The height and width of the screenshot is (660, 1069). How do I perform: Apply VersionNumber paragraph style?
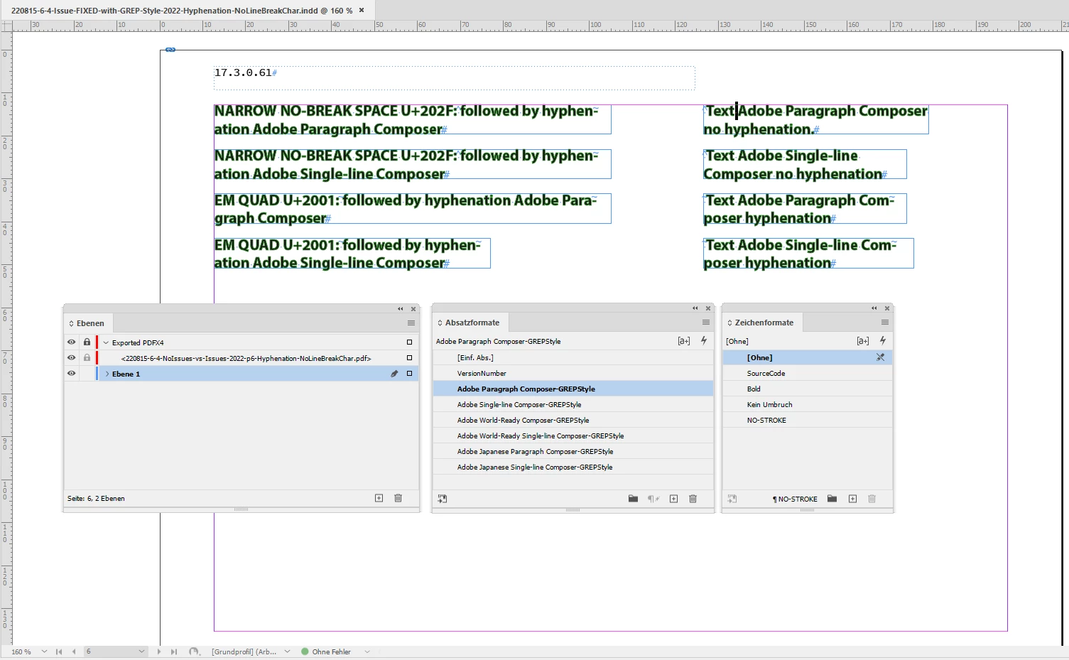pyautogui.click(x=573, y=373)
